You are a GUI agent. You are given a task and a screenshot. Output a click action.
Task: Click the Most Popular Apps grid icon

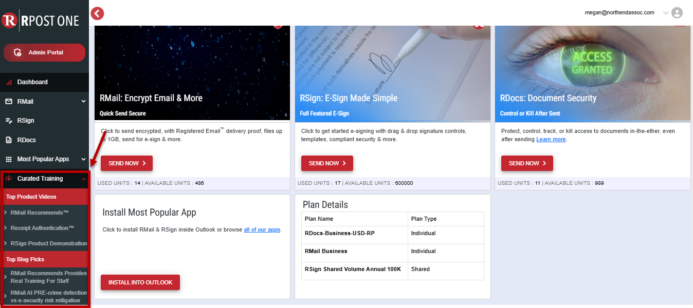click(x=9, y=159)
